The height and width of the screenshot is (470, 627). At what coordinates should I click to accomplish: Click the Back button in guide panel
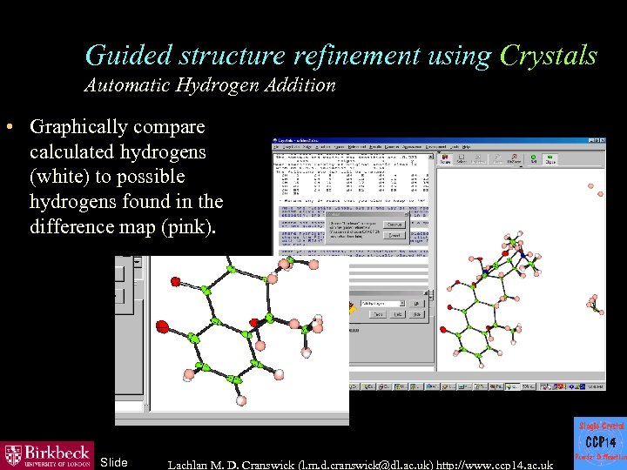378,314
